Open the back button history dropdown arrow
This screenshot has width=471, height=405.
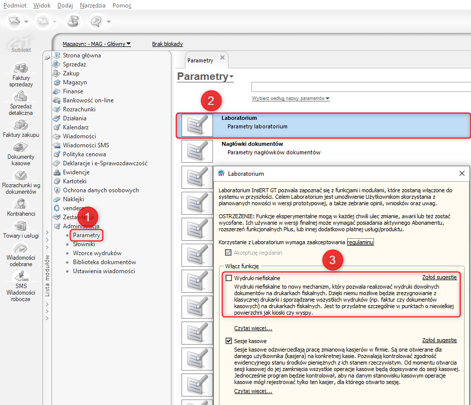pos(26,21)
